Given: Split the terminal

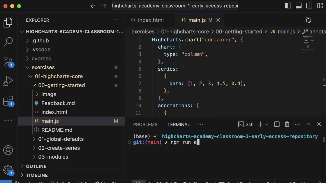Looking at the screenshot, I should (x=277, y=125).
